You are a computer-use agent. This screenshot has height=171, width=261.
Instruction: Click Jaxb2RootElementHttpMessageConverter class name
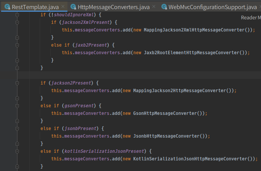coord(191,53)
